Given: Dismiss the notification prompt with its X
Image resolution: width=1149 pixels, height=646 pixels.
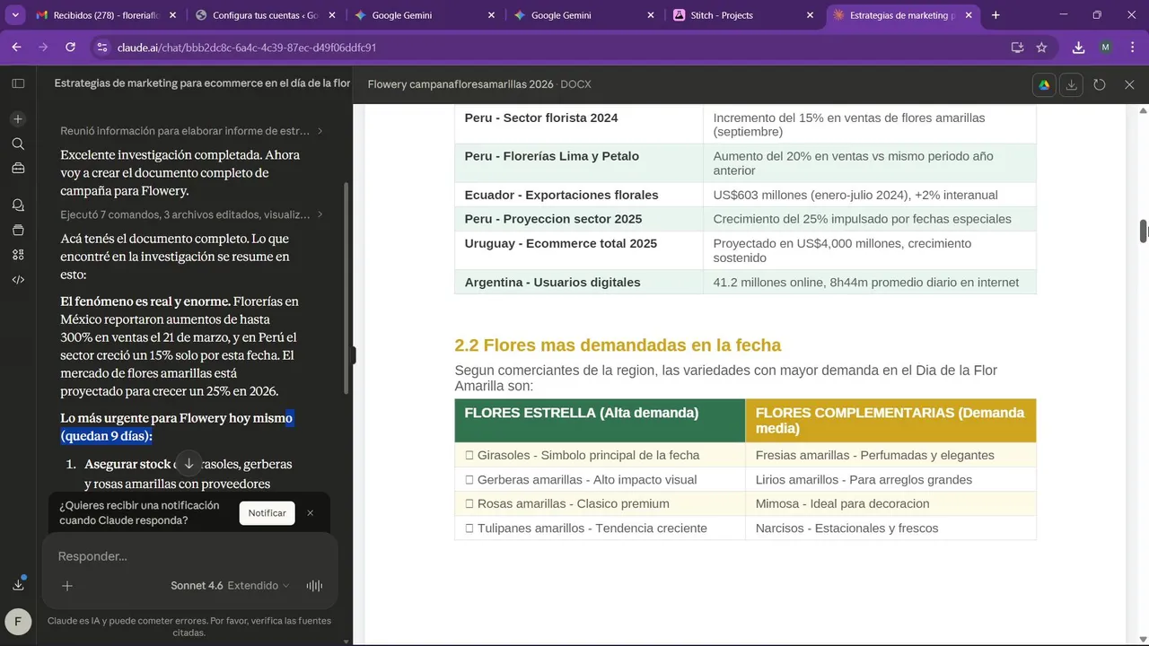Looking at the screenshot, I should 311,513.
